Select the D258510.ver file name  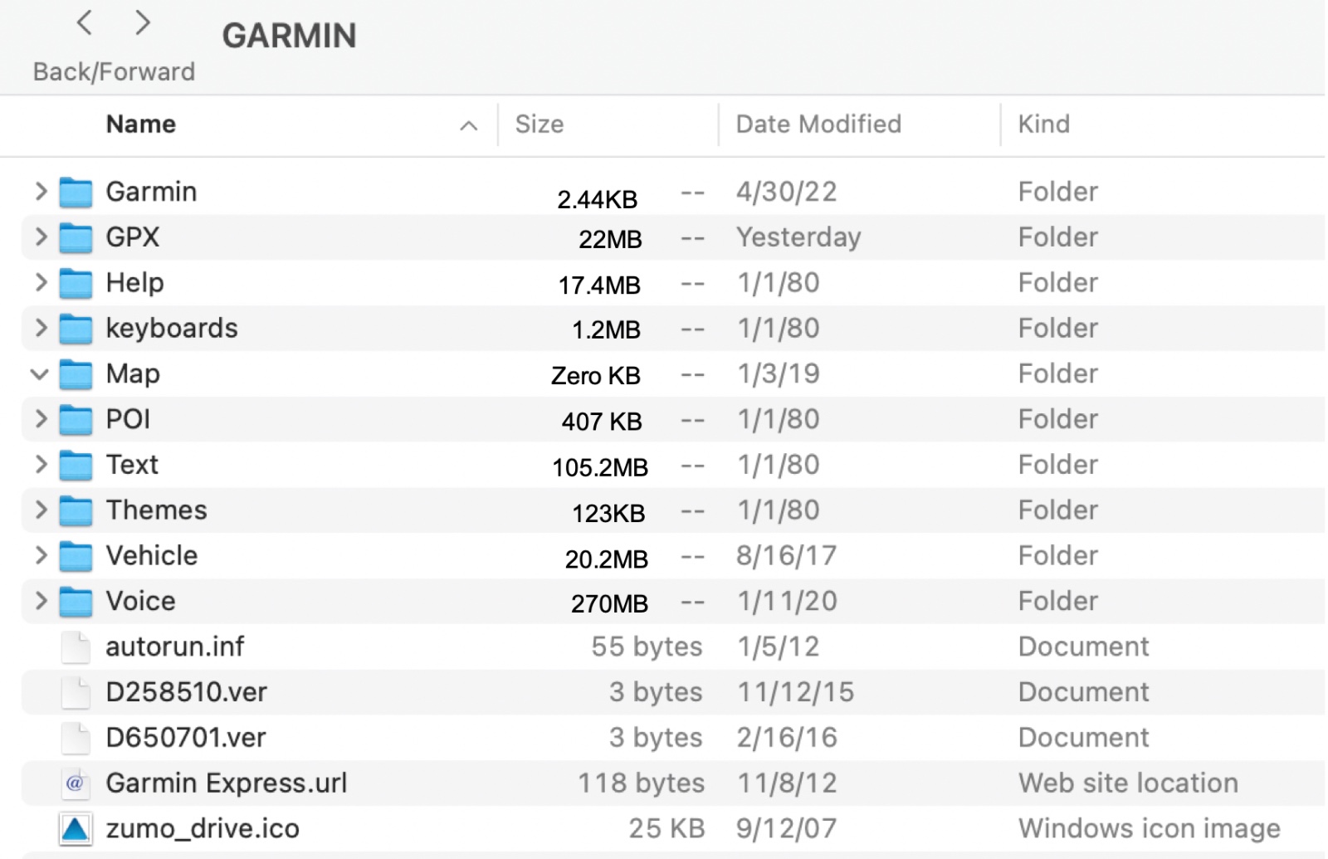[x=187, y=692]
